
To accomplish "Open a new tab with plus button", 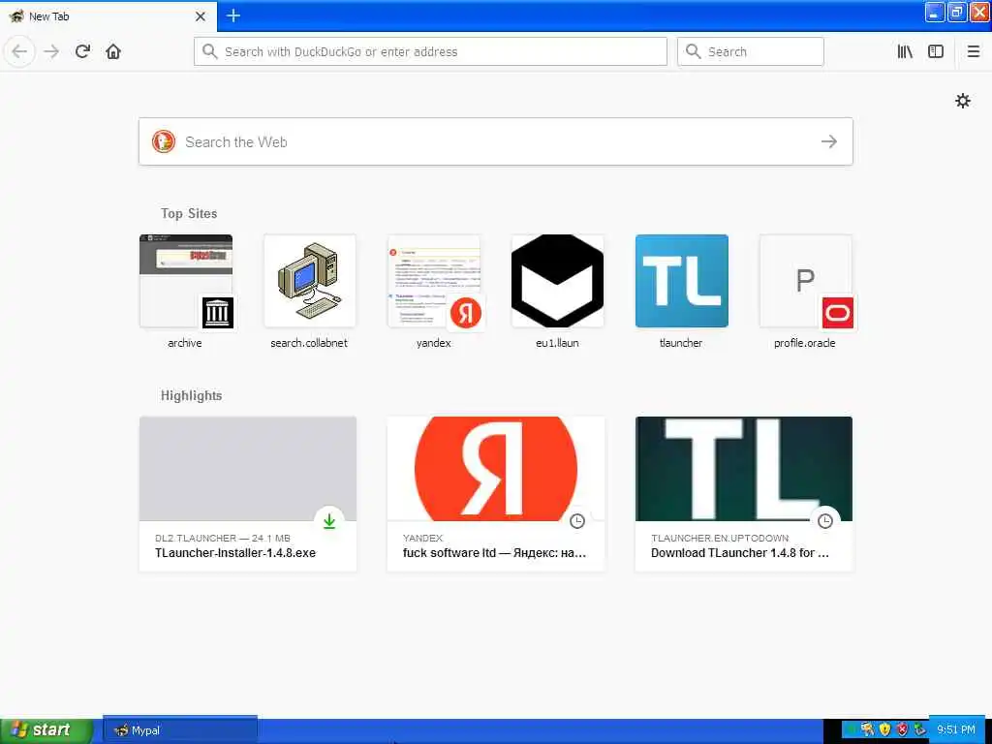I will pos(233,15).
